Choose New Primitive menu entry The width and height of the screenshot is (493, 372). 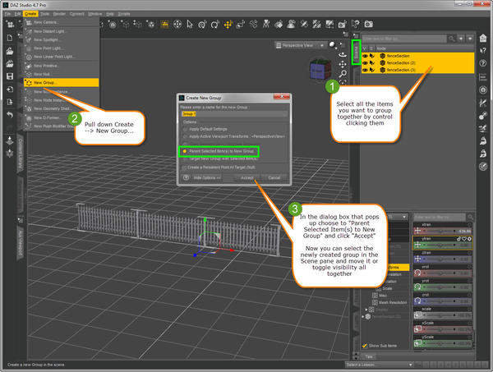pos(62,66)
